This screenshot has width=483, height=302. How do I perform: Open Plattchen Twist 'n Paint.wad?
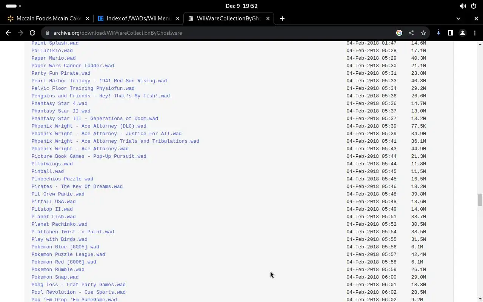point(72,232)
